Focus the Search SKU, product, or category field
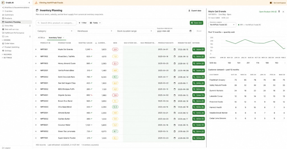287x149 pixels. coord(56,23)
